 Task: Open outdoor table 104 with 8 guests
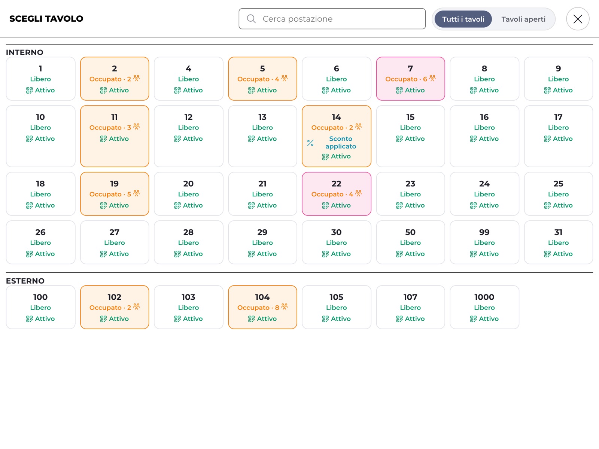point(262,307)
